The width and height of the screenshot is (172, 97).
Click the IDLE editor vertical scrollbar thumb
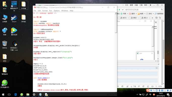[116, 23]
